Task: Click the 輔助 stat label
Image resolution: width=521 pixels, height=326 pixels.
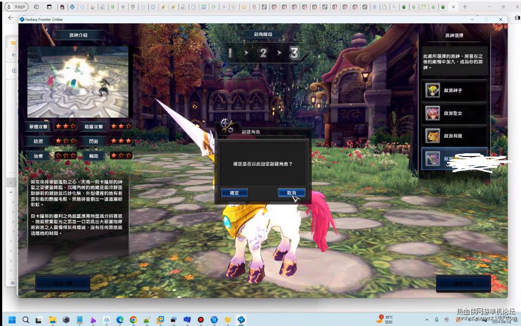Action: coord(94,155)
